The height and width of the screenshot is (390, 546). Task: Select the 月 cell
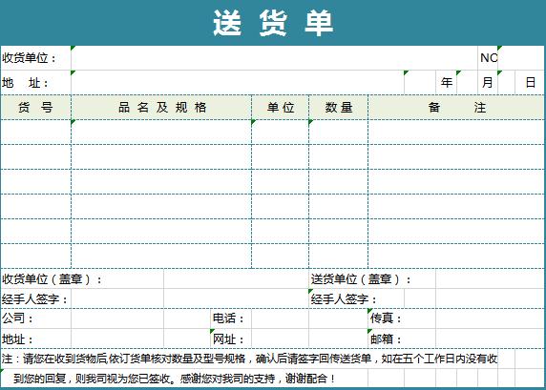488,82
